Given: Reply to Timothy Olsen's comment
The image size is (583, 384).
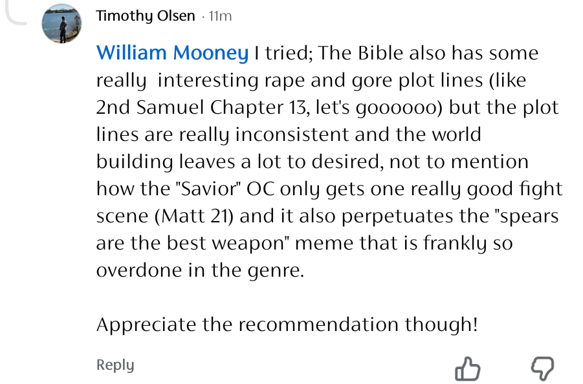Looking at the screenshot, I should pyautogui.click(x=115, y=365).
